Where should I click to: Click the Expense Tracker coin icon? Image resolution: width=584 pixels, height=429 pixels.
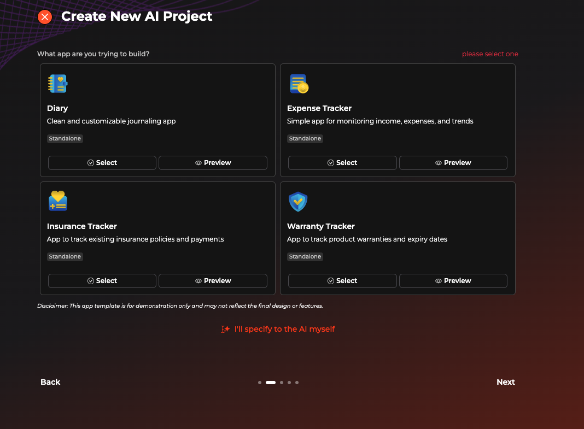click(x=299, y=84)
